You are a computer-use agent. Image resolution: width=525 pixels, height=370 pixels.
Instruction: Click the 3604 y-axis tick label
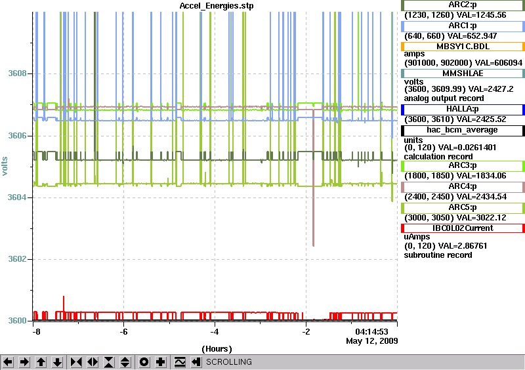pos(18,197)
